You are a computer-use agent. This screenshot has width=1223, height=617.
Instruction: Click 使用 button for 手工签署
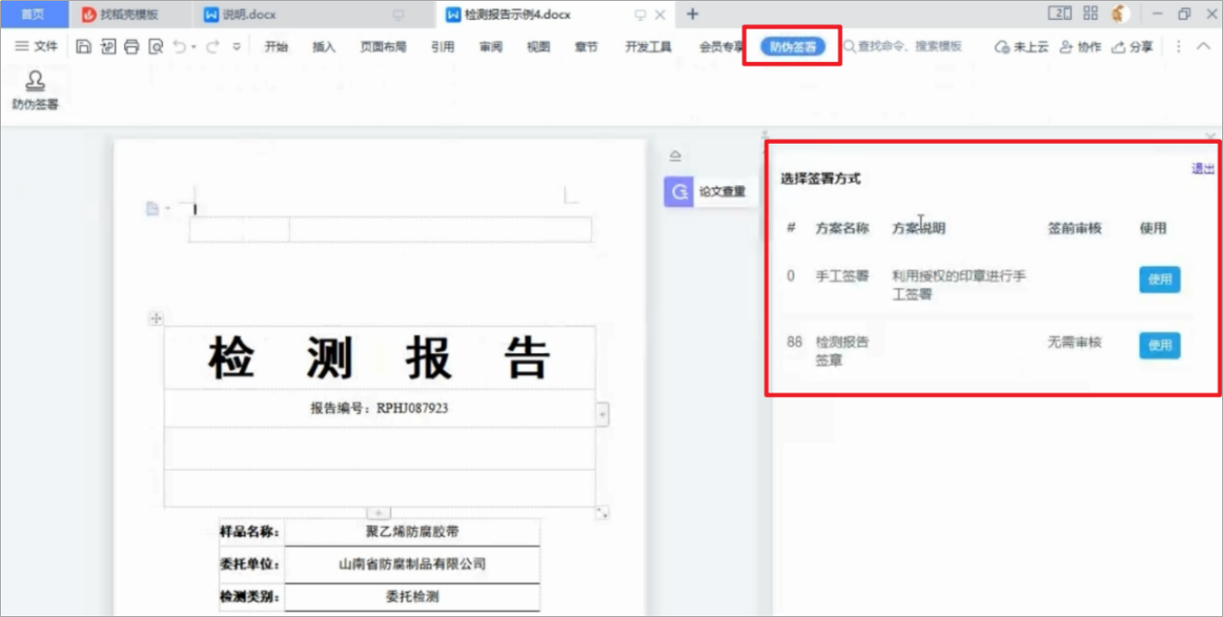point(1159,279)
